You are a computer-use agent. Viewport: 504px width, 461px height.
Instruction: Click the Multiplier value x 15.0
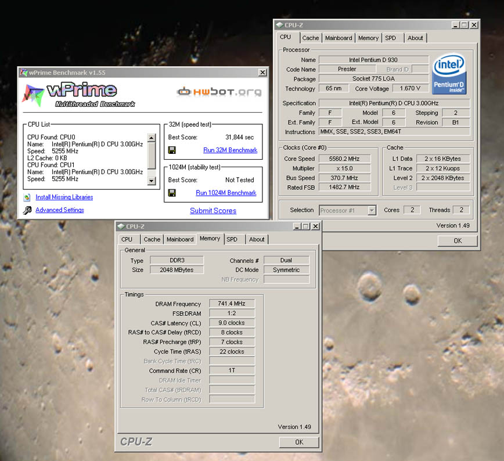[x=344, y=168]
